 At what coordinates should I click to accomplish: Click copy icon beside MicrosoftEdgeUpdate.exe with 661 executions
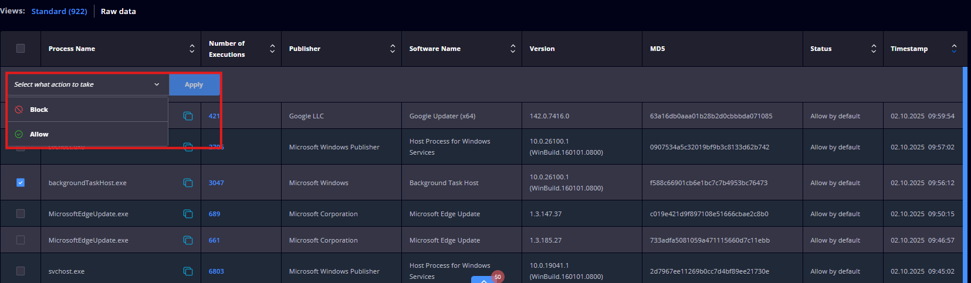(x=188, y=240)
